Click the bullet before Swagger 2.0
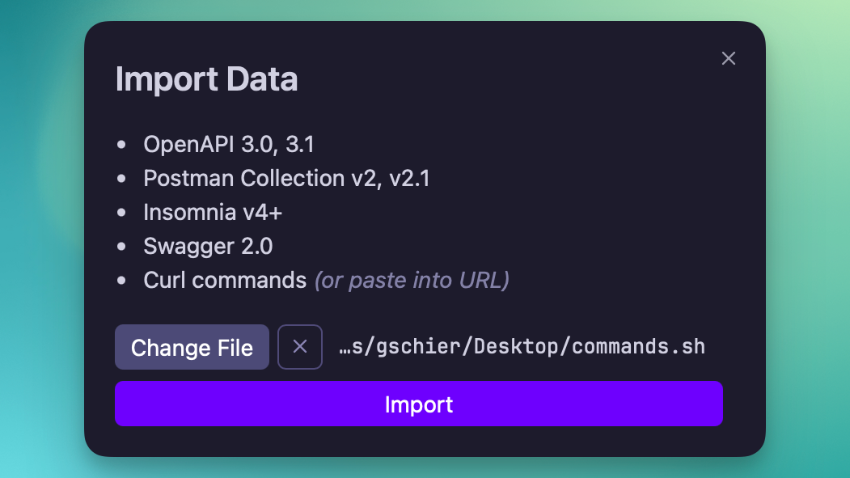850x478 pixels. click(122, 247)
